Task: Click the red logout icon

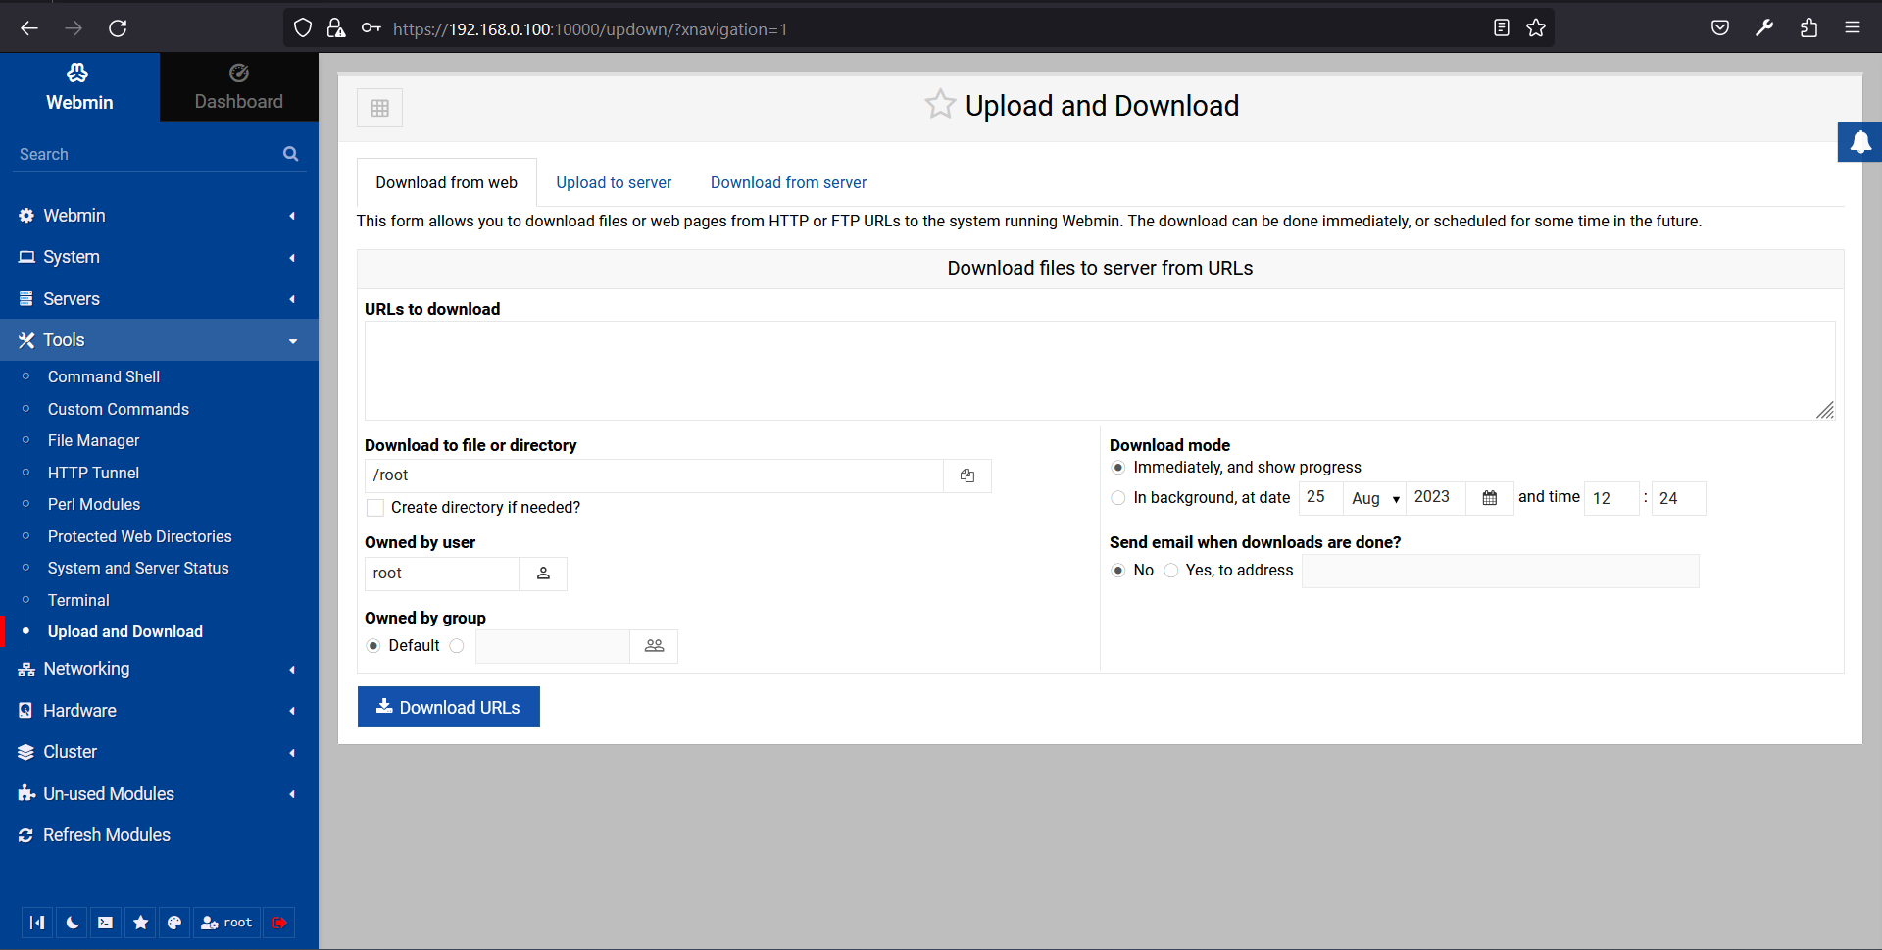Action: coord(279,923)
